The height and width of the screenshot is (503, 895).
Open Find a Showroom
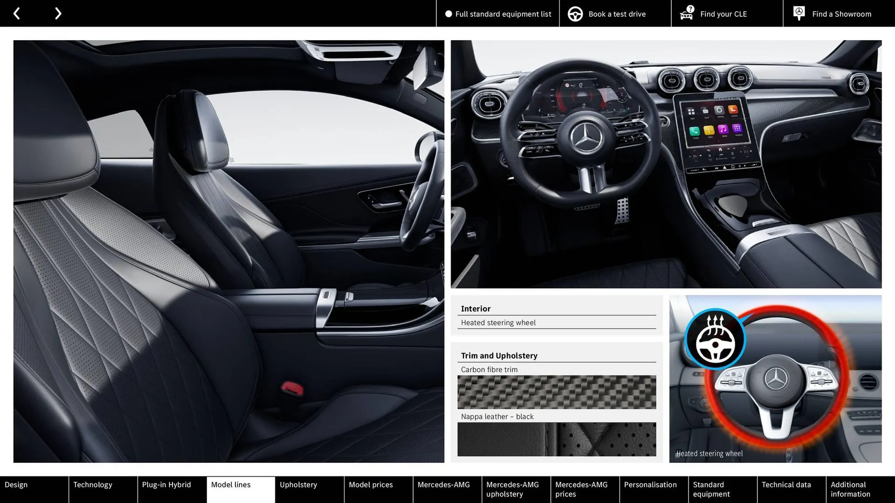[841, 14]
